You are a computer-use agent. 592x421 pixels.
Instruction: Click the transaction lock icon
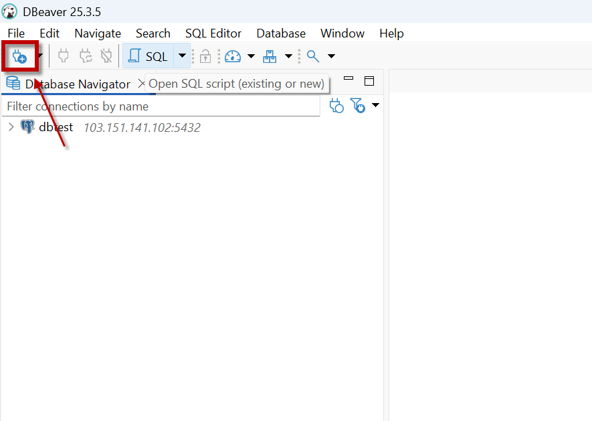point(206,57)
